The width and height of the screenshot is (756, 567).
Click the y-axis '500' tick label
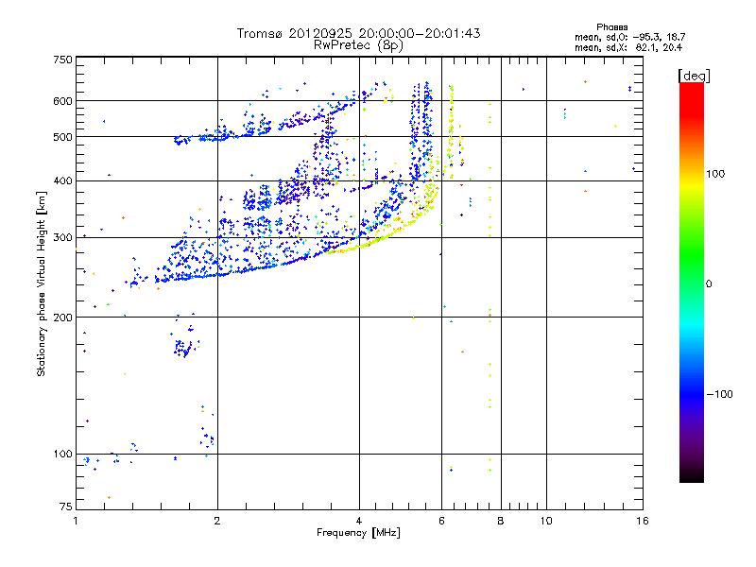[62, 137]
